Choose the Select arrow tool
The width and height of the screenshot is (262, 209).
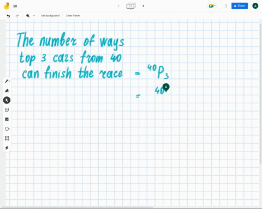[7, 100]
